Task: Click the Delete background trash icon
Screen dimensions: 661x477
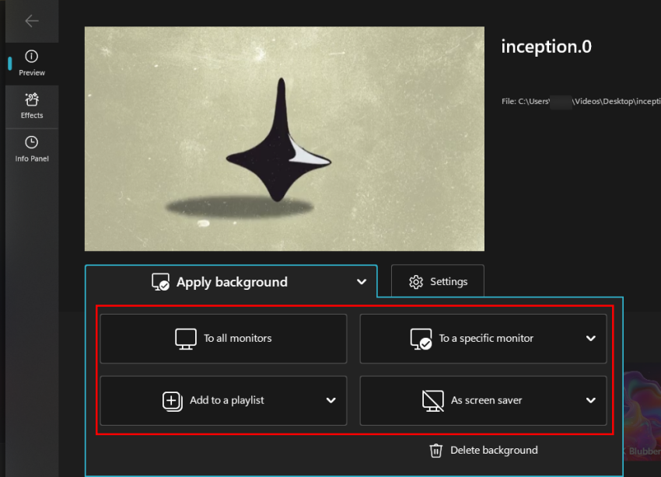Action: [436, 451]
